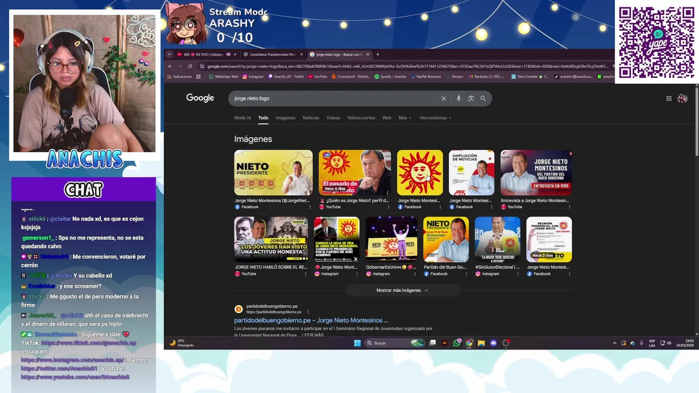Open the Aplicaciones bookmarks shortcut

click(x=180, y=76)
